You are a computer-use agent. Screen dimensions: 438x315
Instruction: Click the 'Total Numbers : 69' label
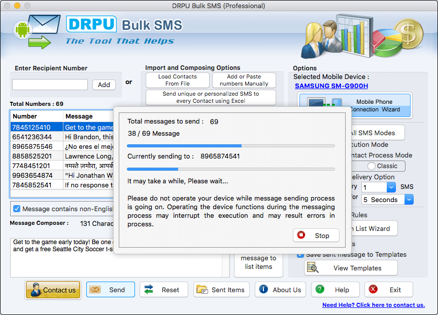coord(37,104)
